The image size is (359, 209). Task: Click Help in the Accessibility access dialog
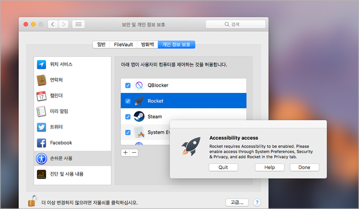coord(270,168)
